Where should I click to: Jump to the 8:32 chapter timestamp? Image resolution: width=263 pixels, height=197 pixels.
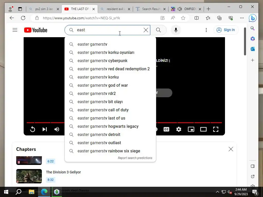[51, 180]
